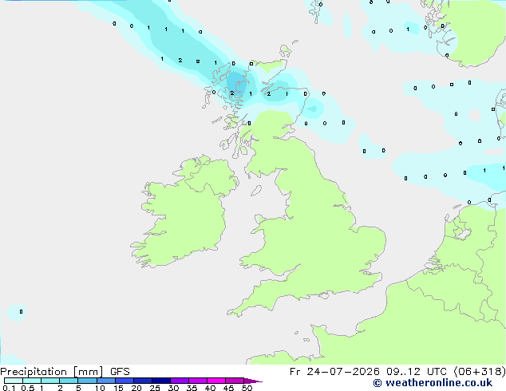
Task: Click the '15' legend scale value
Action: (x=118, y=388)
